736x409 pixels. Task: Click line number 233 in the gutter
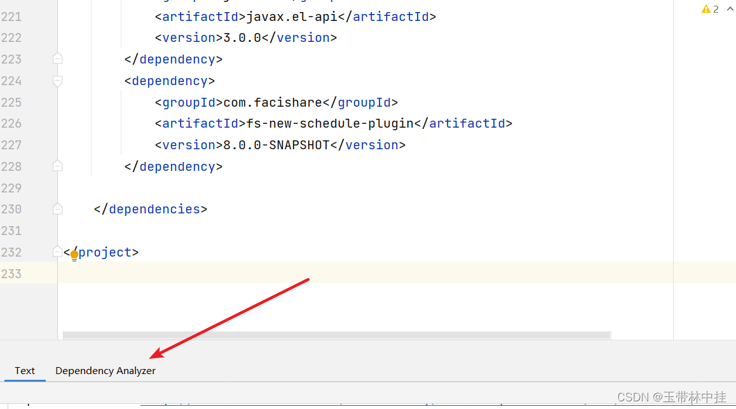coord(11,274)
